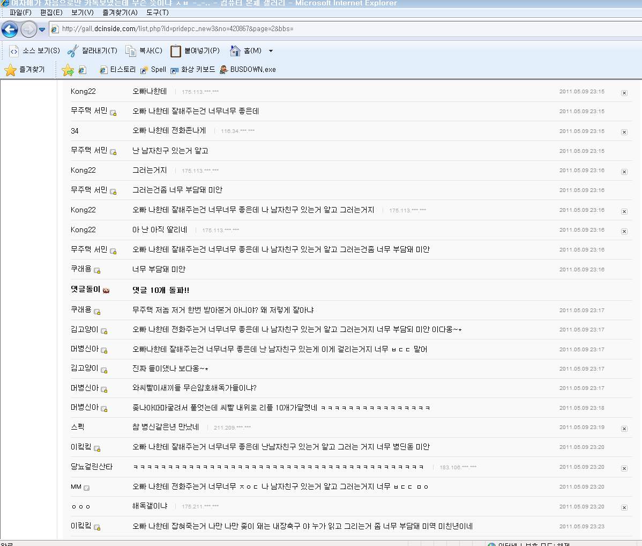Click the comment 아 난 아직 딸리네

(x=160, y=230)
